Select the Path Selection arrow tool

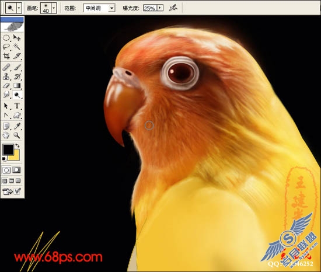[6, 106]
